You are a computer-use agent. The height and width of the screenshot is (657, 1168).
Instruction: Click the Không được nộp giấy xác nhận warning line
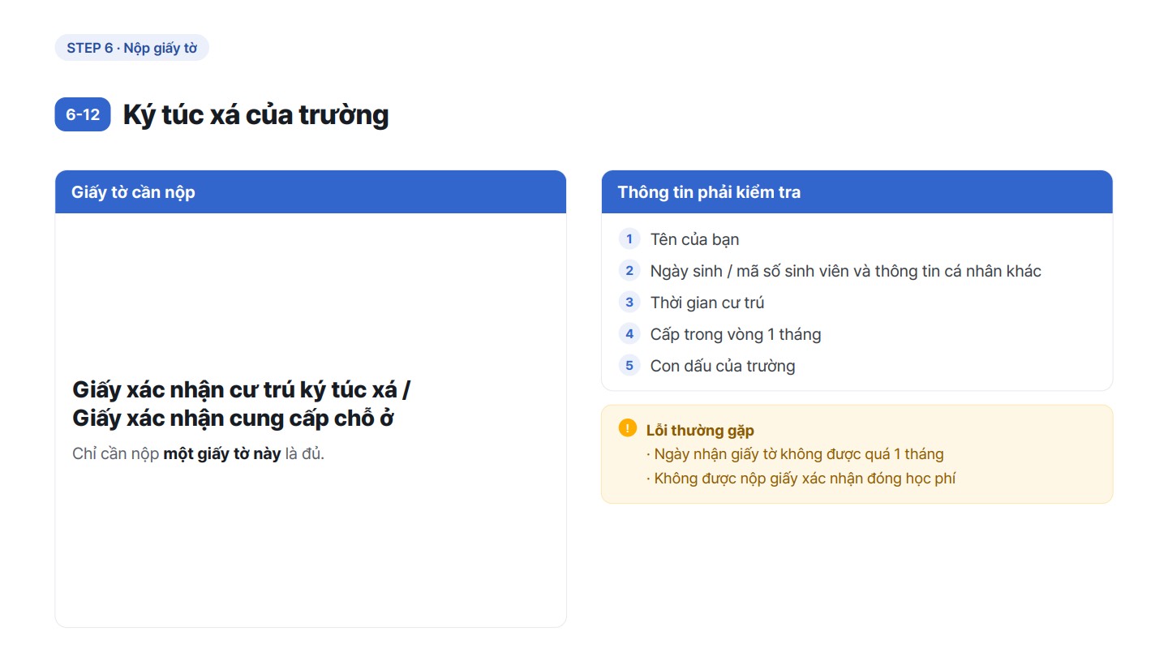(x=801, y=479)
